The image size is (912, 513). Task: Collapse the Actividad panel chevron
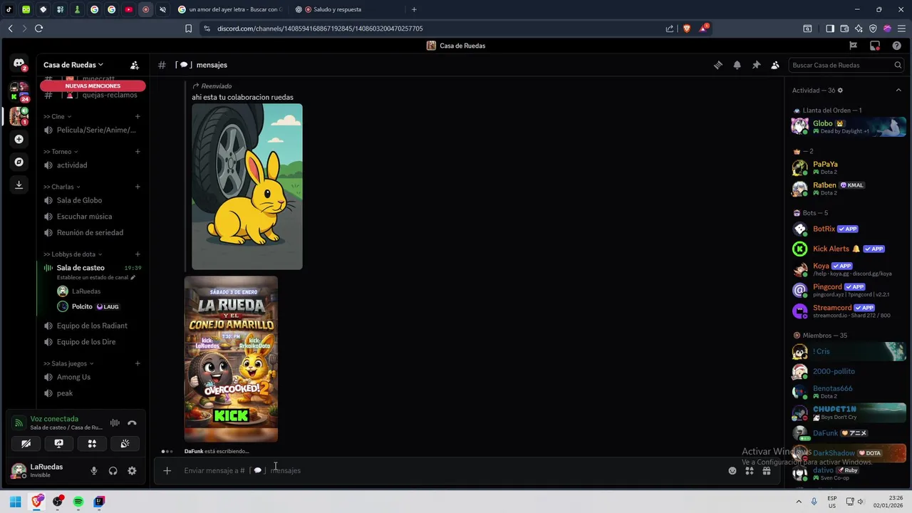click(x=898, y=90)
